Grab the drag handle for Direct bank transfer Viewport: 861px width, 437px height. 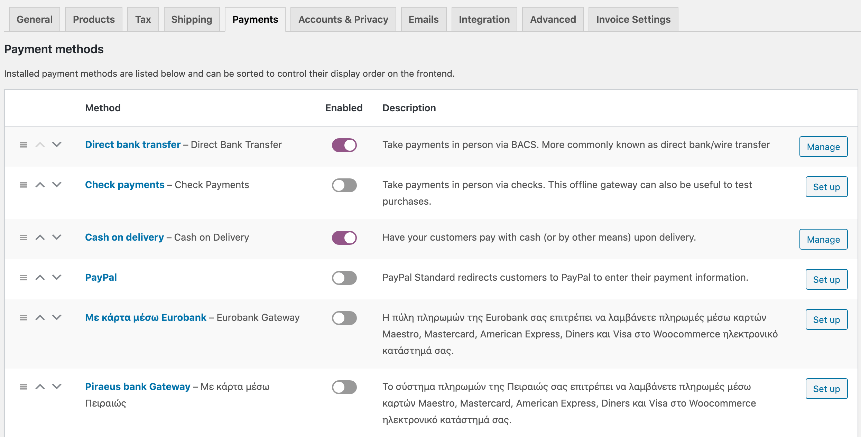click(24, 145)
